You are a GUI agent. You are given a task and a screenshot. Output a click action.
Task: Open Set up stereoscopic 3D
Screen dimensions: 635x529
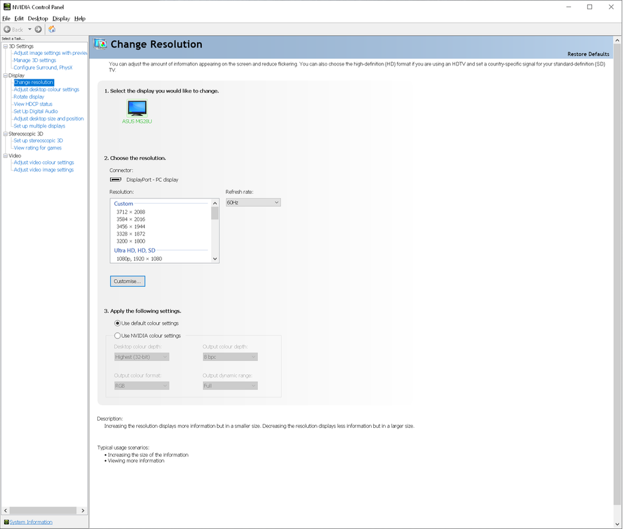38,140
